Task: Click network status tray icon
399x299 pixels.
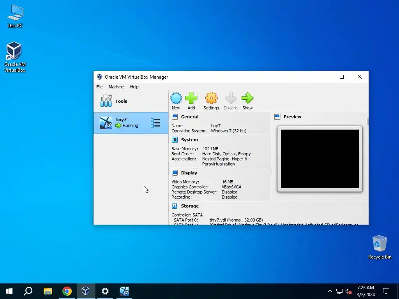Action: tap(339, 291)
